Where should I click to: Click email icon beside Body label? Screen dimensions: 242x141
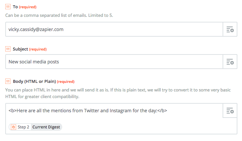[8, 81]
